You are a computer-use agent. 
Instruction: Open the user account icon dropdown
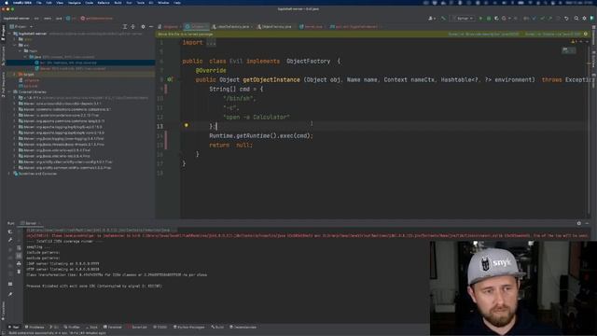click(431, 19)
